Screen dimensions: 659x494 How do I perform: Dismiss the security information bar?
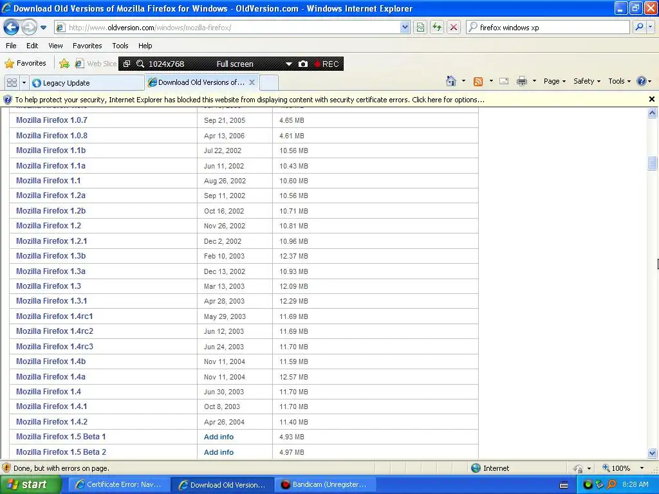(651, 99)
